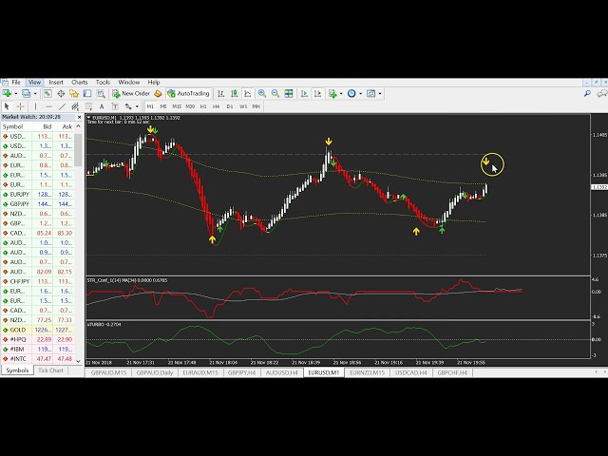Switch to the M15 timeframe

(x=177, y=106)
